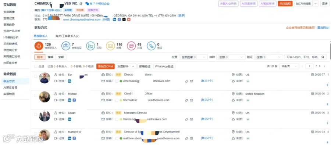Go to previous page arrow
This screenshot has height=145, width=331.
click(302, 66)
